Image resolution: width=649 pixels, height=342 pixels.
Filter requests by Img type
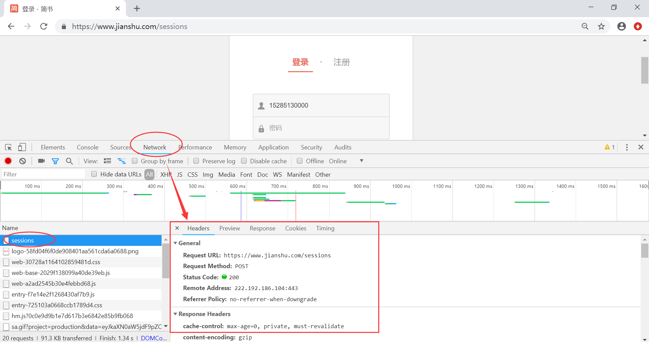click(x=208, y=174)
